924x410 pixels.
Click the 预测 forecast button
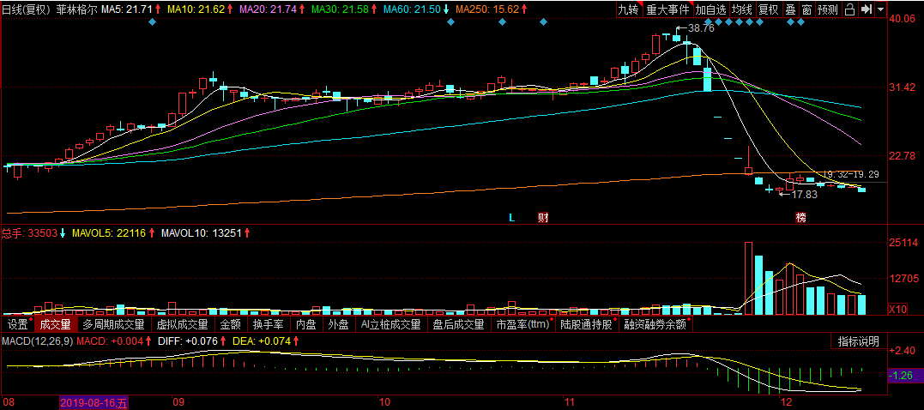coord(828,9)
